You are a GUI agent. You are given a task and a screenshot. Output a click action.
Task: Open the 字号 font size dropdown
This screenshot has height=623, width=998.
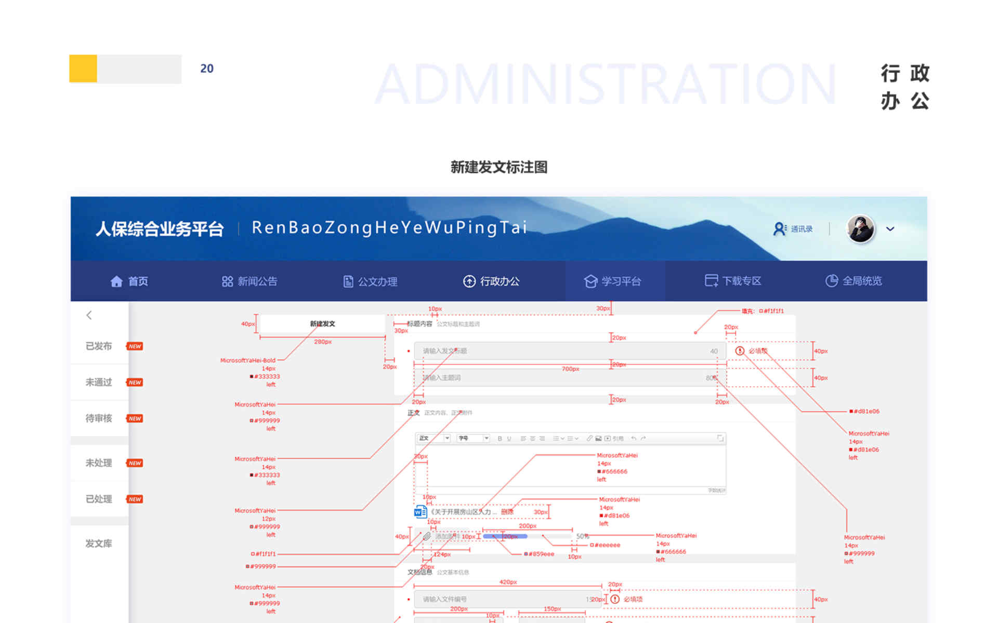pyautogui.click(x=473, y=439)
